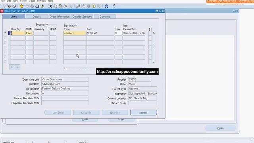
Task: Click the Attachments toolbar icon
Action: point(94,6)
